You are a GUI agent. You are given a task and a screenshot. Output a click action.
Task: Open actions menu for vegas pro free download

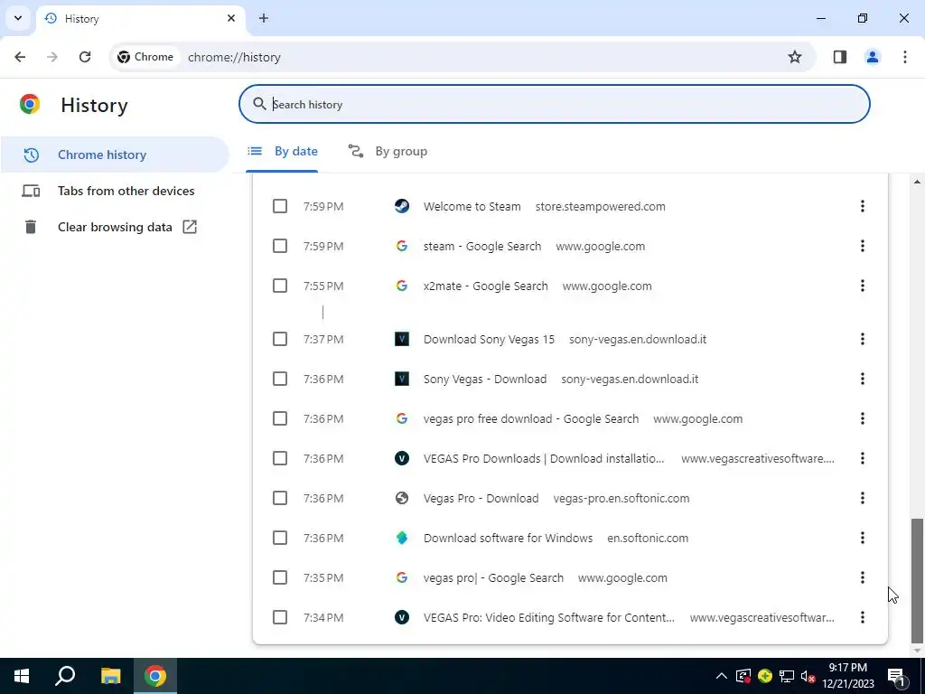tap(862, 418)
